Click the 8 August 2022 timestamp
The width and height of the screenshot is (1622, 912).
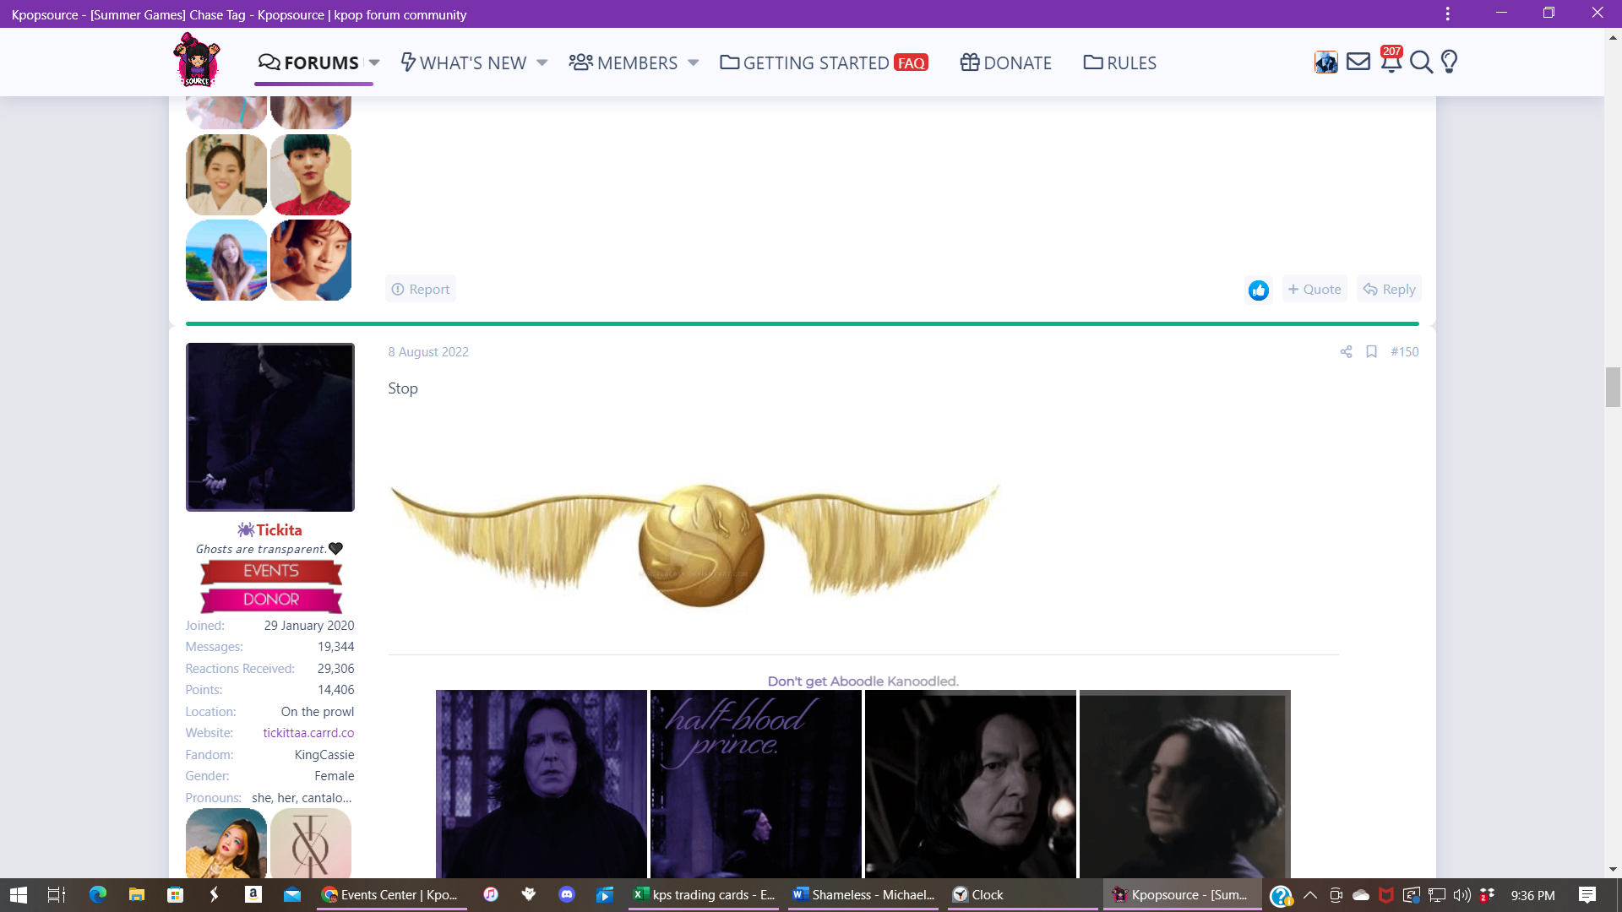428,351
